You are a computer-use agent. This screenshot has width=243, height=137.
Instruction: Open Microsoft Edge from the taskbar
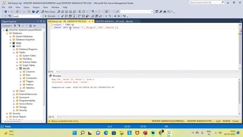[106, 133]
